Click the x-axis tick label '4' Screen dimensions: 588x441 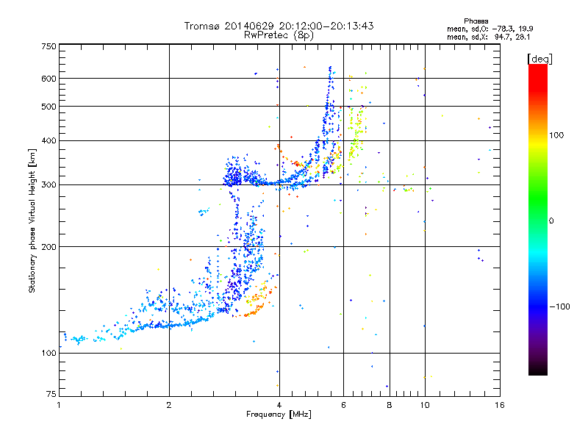279,405
